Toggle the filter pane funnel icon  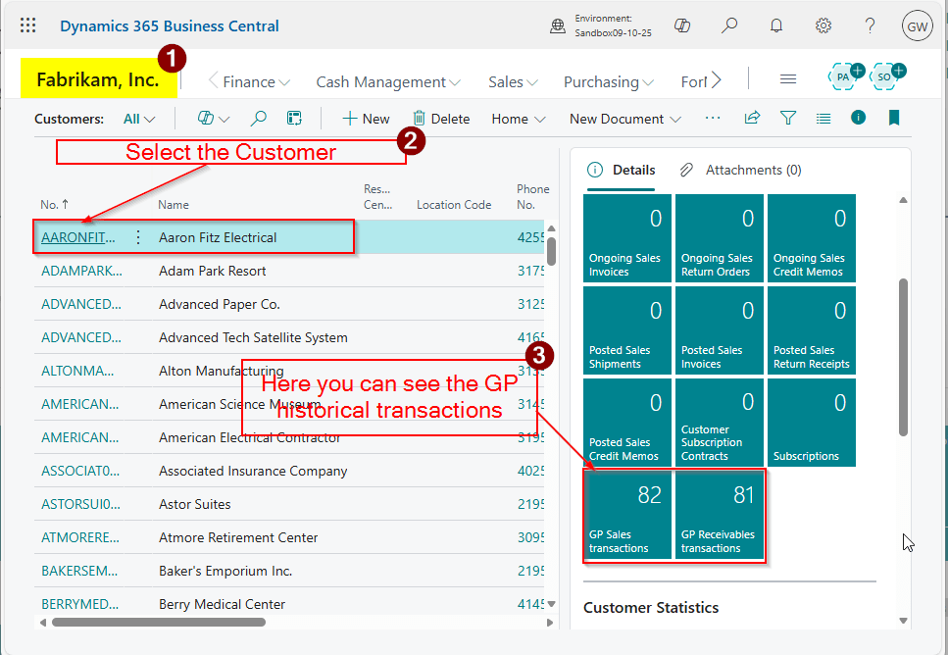point(787,119)
